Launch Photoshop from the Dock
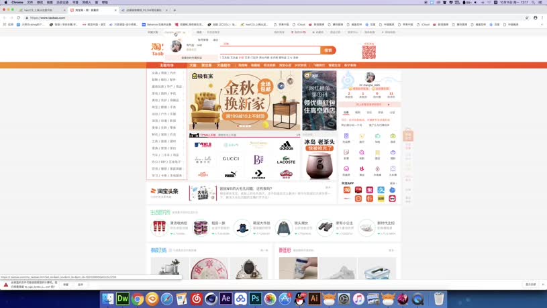 coord(255,299)
